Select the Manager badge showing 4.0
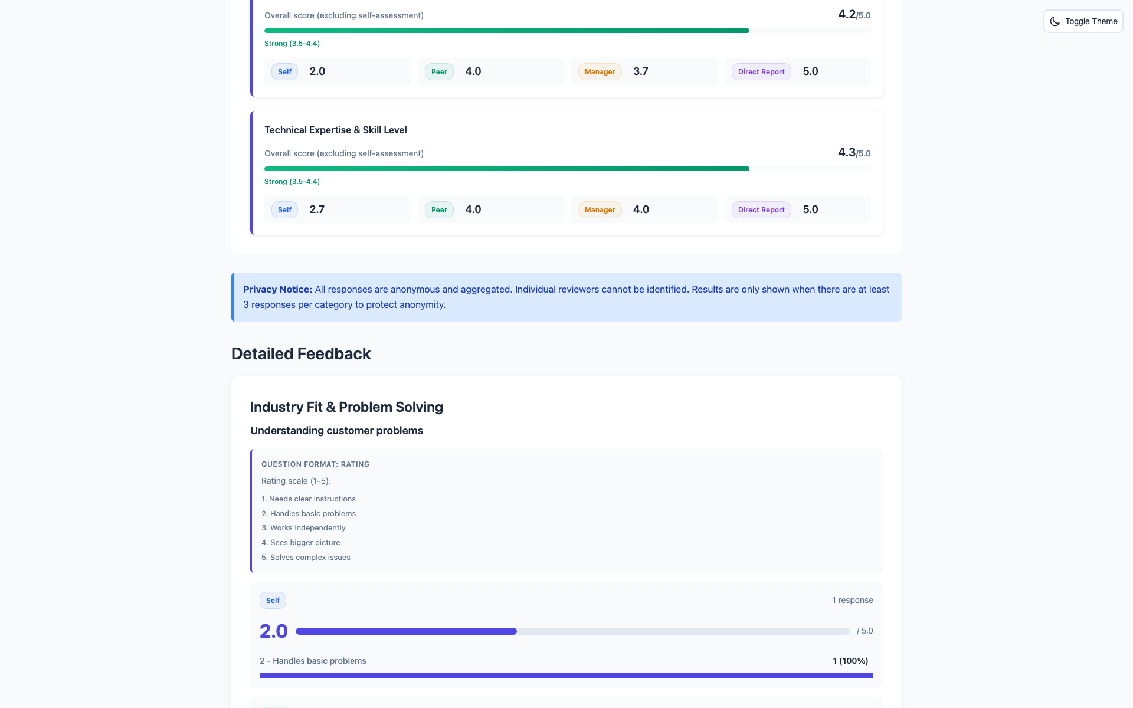This screenshot has height=708, width=1133. coord(600,209)
